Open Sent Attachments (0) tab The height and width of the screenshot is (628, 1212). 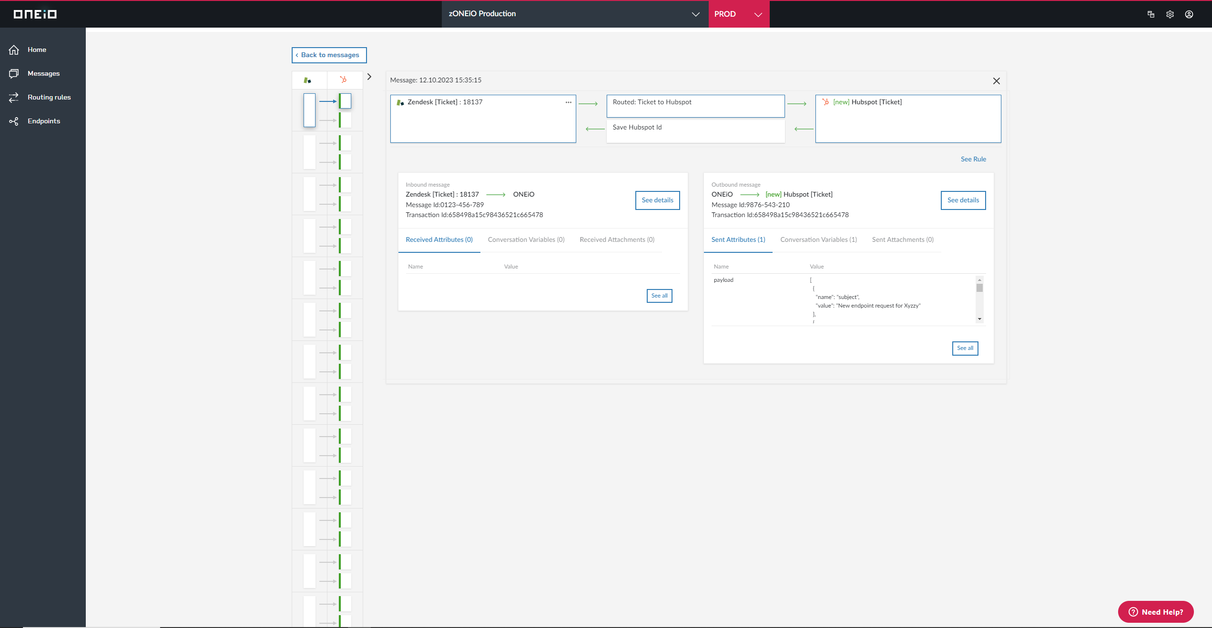pyautogui.click(x=903, y=240)
